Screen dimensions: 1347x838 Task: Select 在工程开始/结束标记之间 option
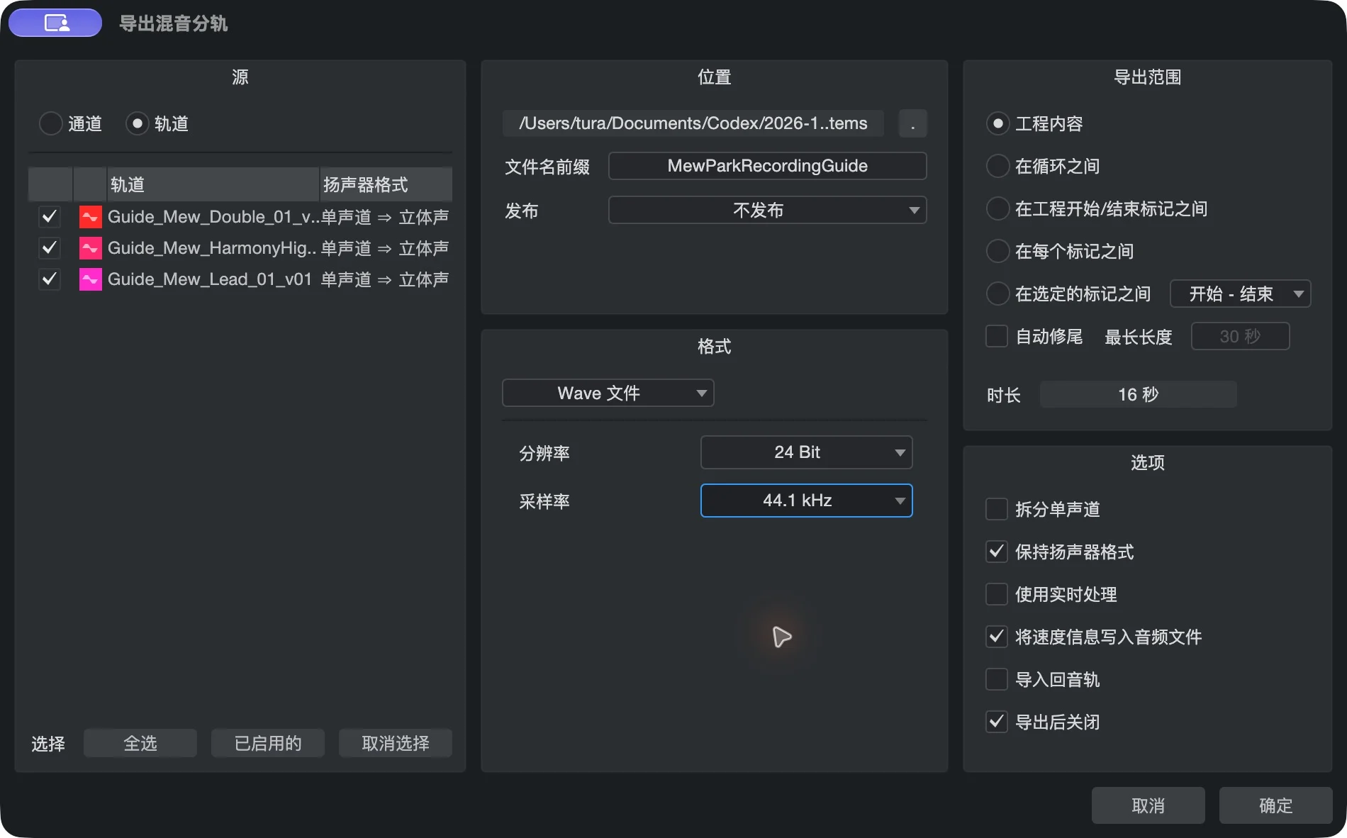click(x=997, y=208)
